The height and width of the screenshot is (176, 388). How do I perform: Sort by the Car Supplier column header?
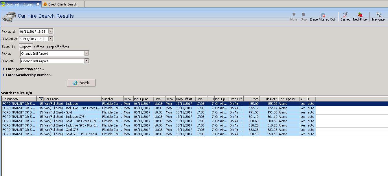coord(289,99)
